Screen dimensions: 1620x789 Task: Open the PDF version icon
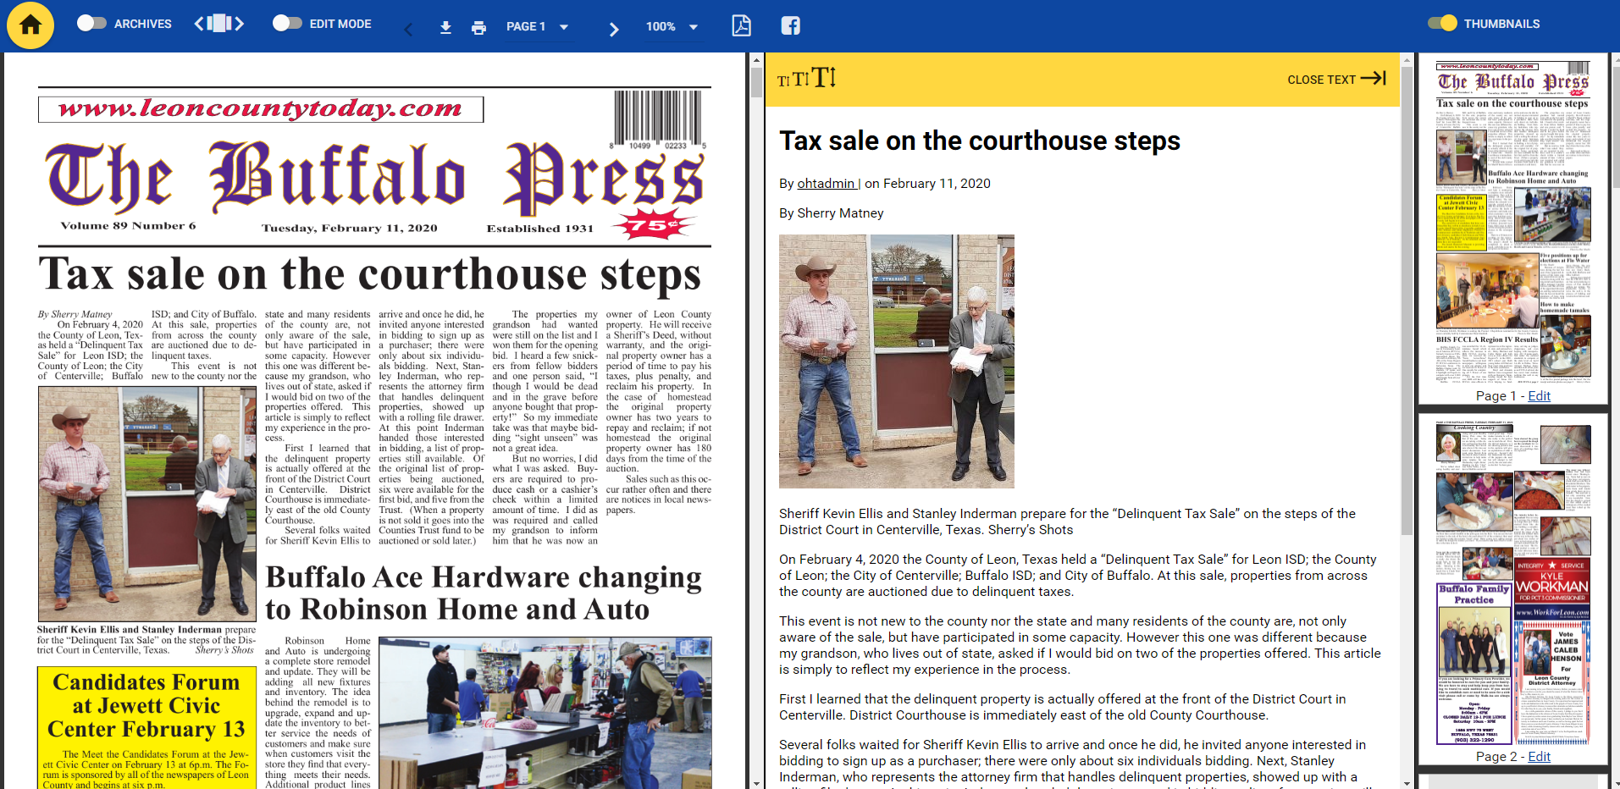click(741, 25)
